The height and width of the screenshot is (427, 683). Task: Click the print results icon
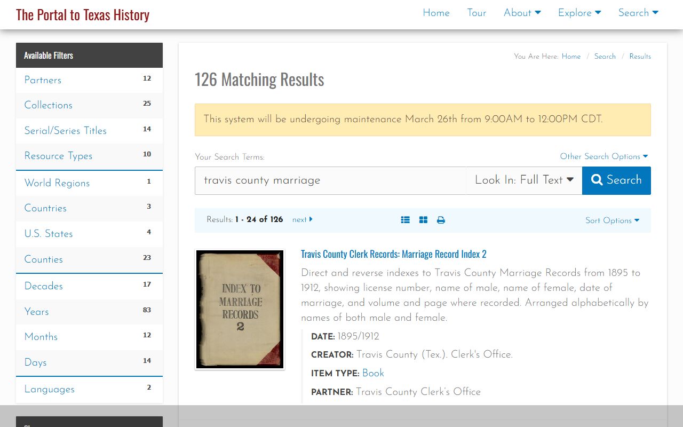click(441, 220)
